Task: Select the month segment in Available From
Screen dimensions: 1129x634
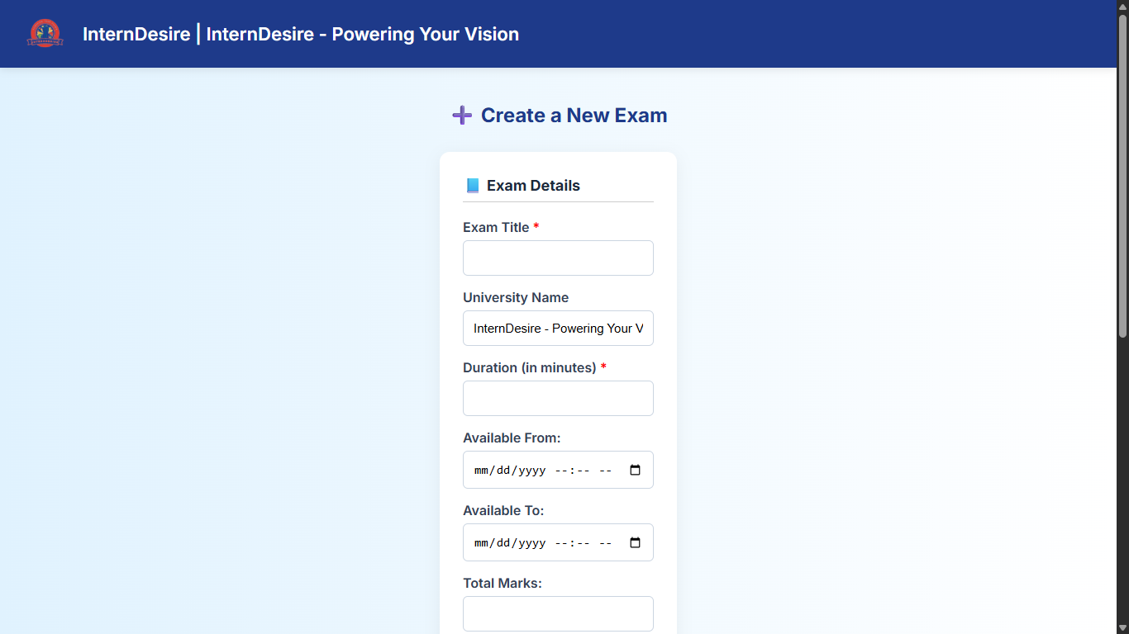Action: [x=481, y=471]
